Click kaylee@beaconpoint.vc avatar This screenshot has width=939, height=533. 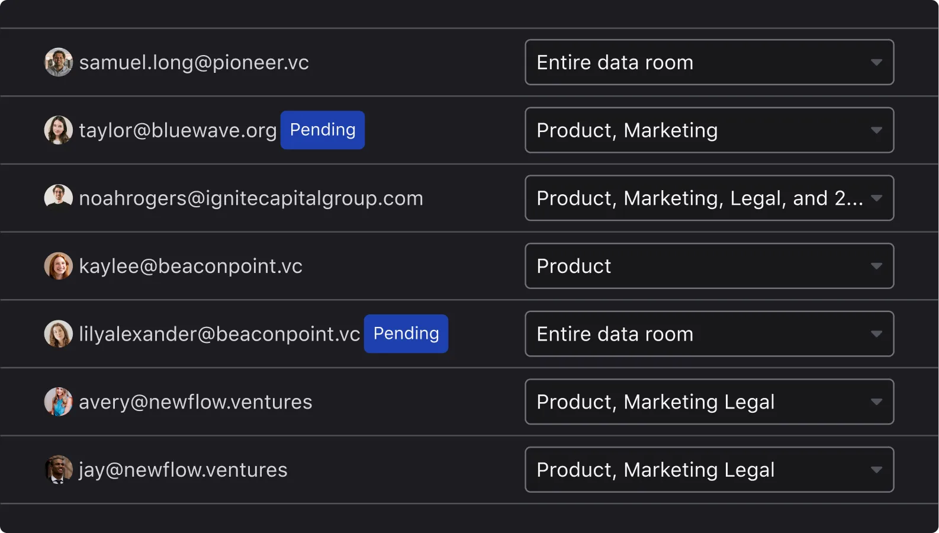pyautogui.click(x=59, y=266)
